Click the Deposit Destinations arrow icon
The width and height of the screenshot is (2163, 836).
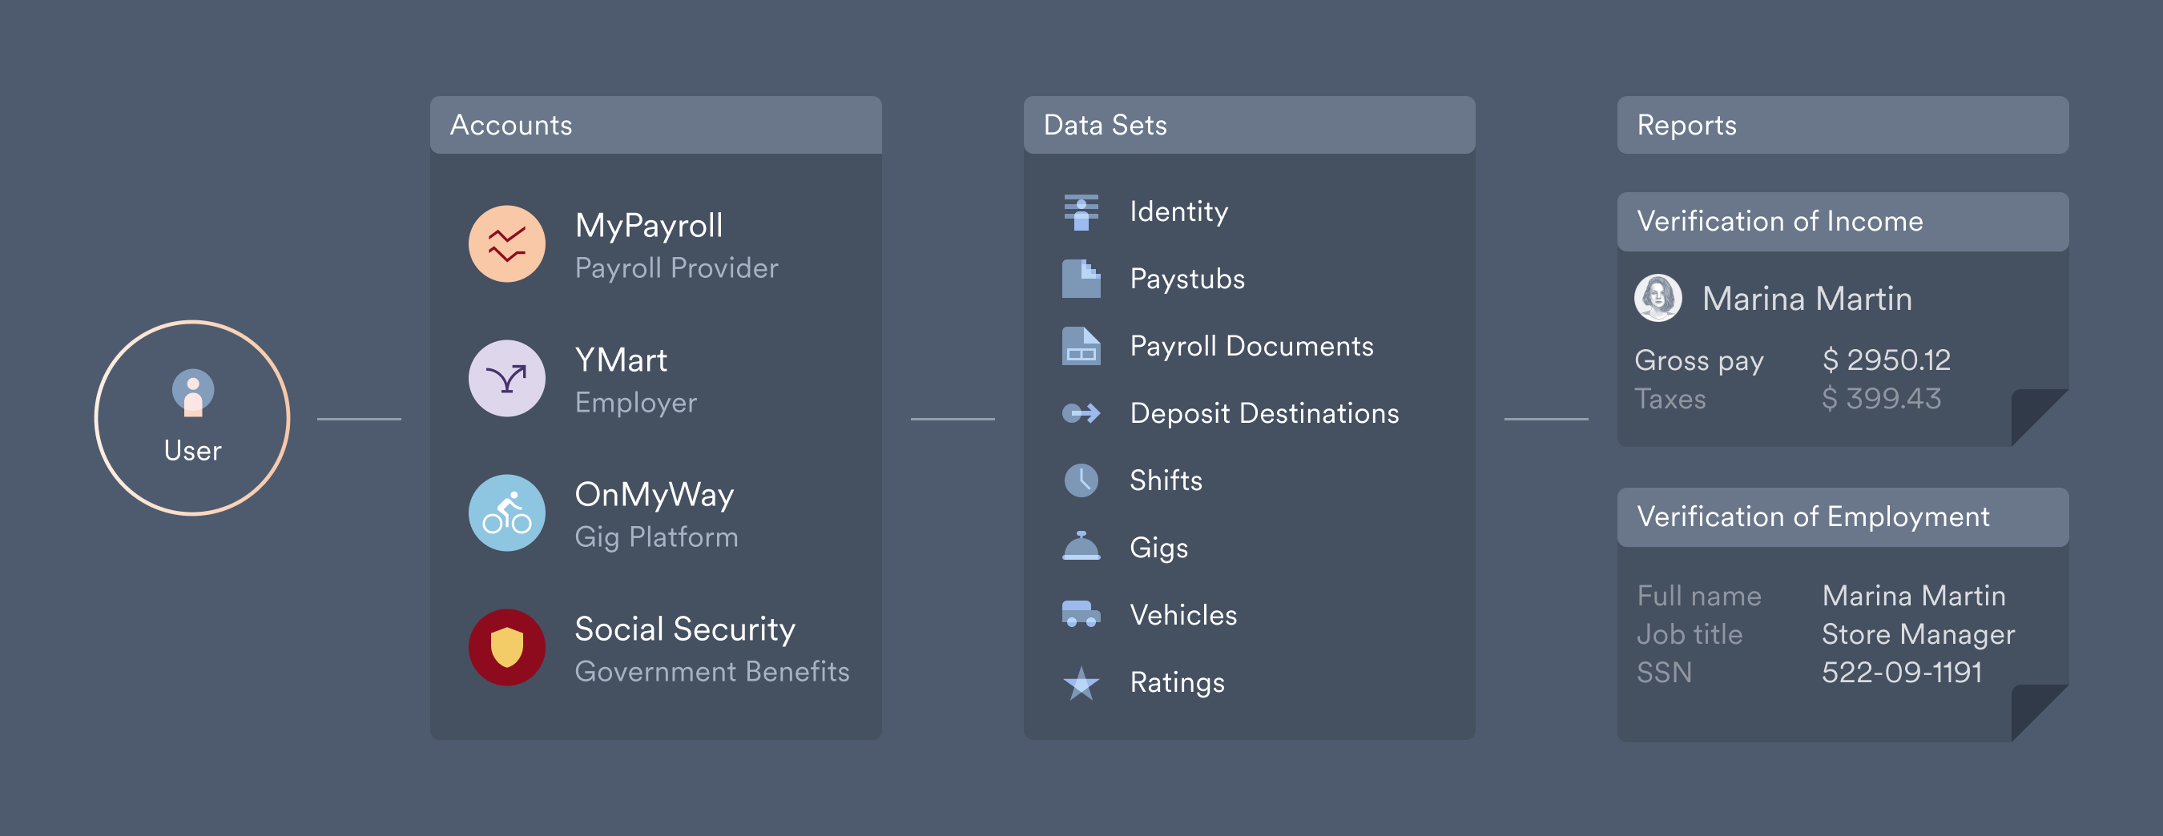(x=1080, y=413)
